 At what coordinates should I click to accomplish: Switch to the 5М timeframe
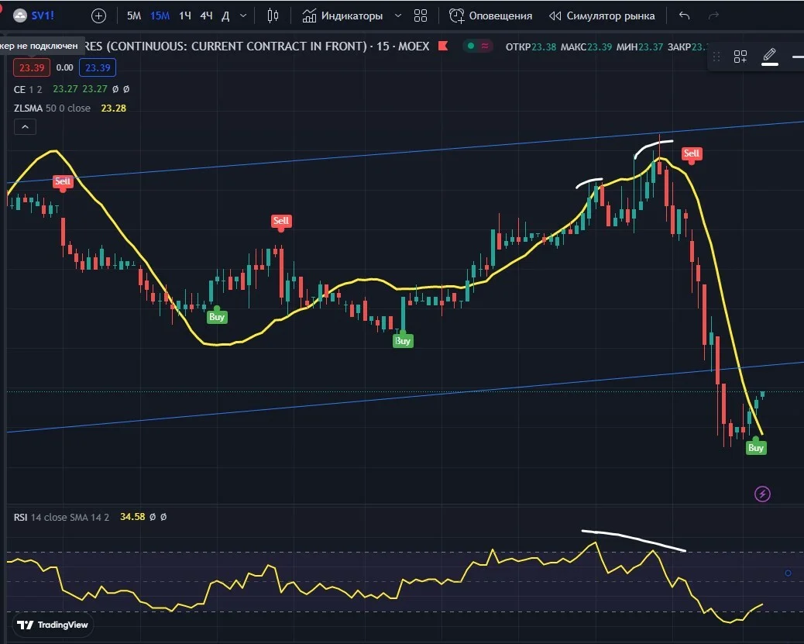(134, 16)
